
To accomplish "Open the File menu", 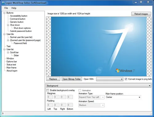I will click(6, 8).
